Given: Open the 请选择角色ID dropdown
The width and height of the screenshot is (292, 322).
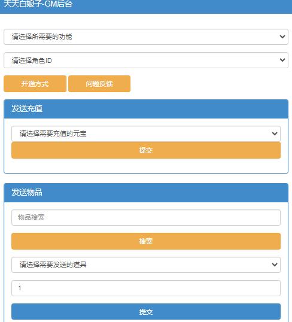Looking at the screenshot, I should pyautogui.click(x=146, y=60).
